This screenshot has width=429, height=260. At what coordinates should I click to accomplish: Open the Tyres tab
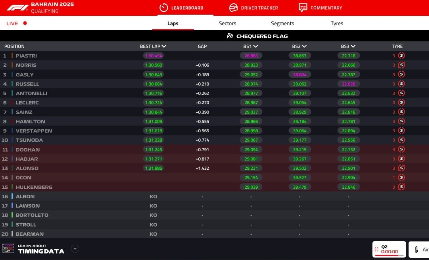pos(336,23)
